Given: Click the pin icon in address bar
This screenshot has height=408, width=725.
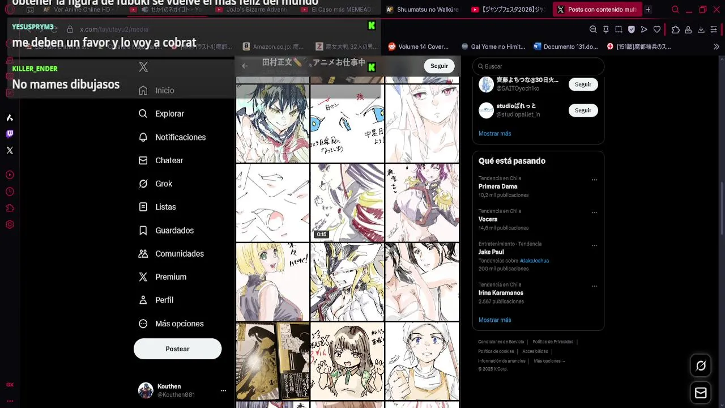Looking at the screenshot, I should (x=606, y=29).
